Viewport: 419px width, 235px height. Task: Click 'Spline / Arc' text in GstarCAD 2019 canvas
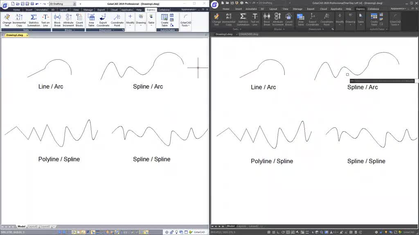click(148, 86)
